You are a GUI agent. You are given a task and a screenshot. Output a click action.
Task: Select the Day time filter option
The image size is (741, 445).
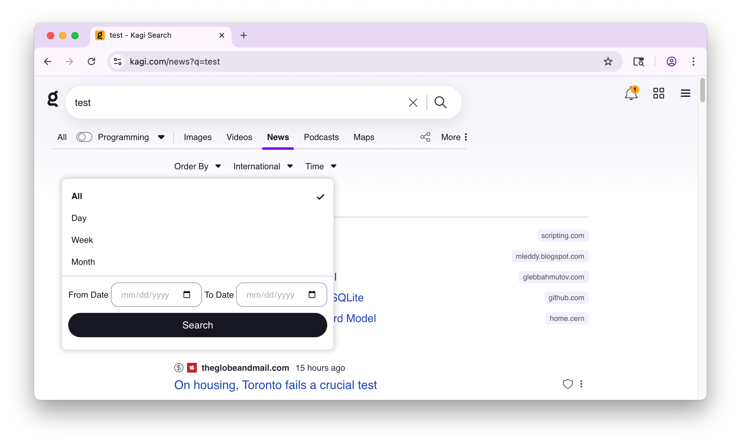tap(79, 218)
